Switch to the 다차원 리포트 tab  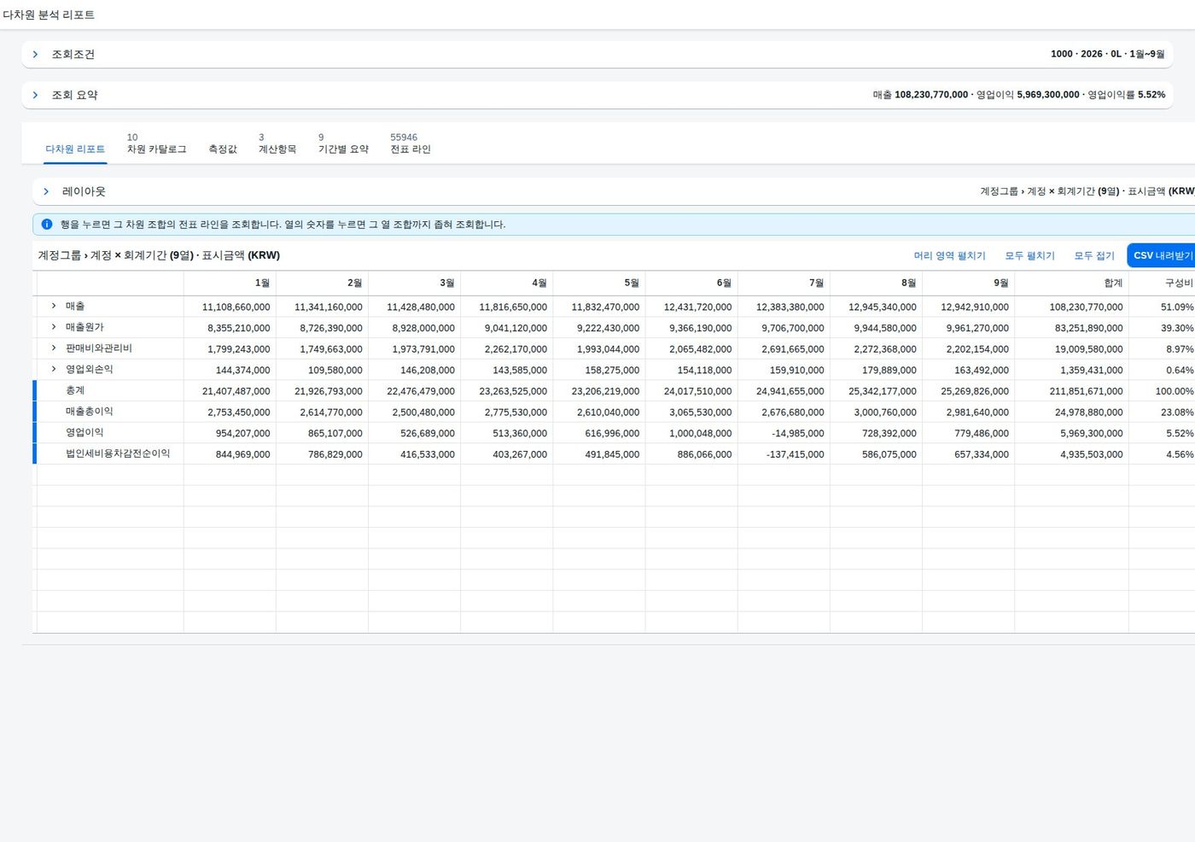click(75, 149)
